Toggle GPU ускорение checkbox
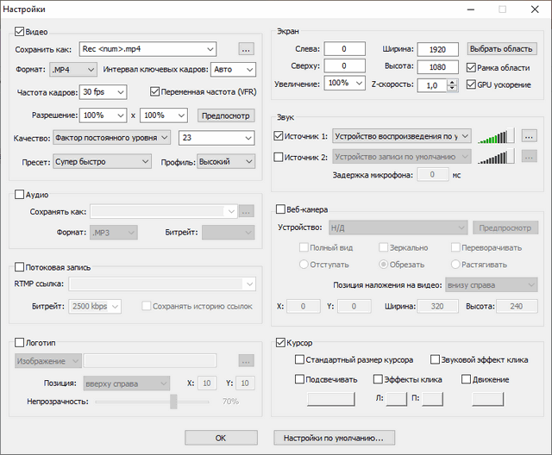This screenshot has width=552, height=455. 471,84
